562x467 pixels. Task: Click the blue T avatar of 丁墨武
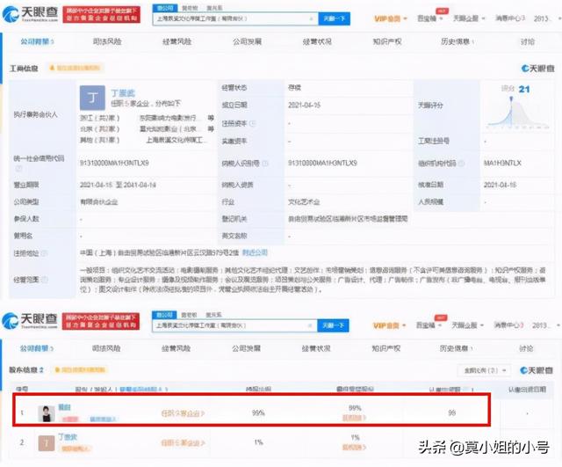[92, 98]
